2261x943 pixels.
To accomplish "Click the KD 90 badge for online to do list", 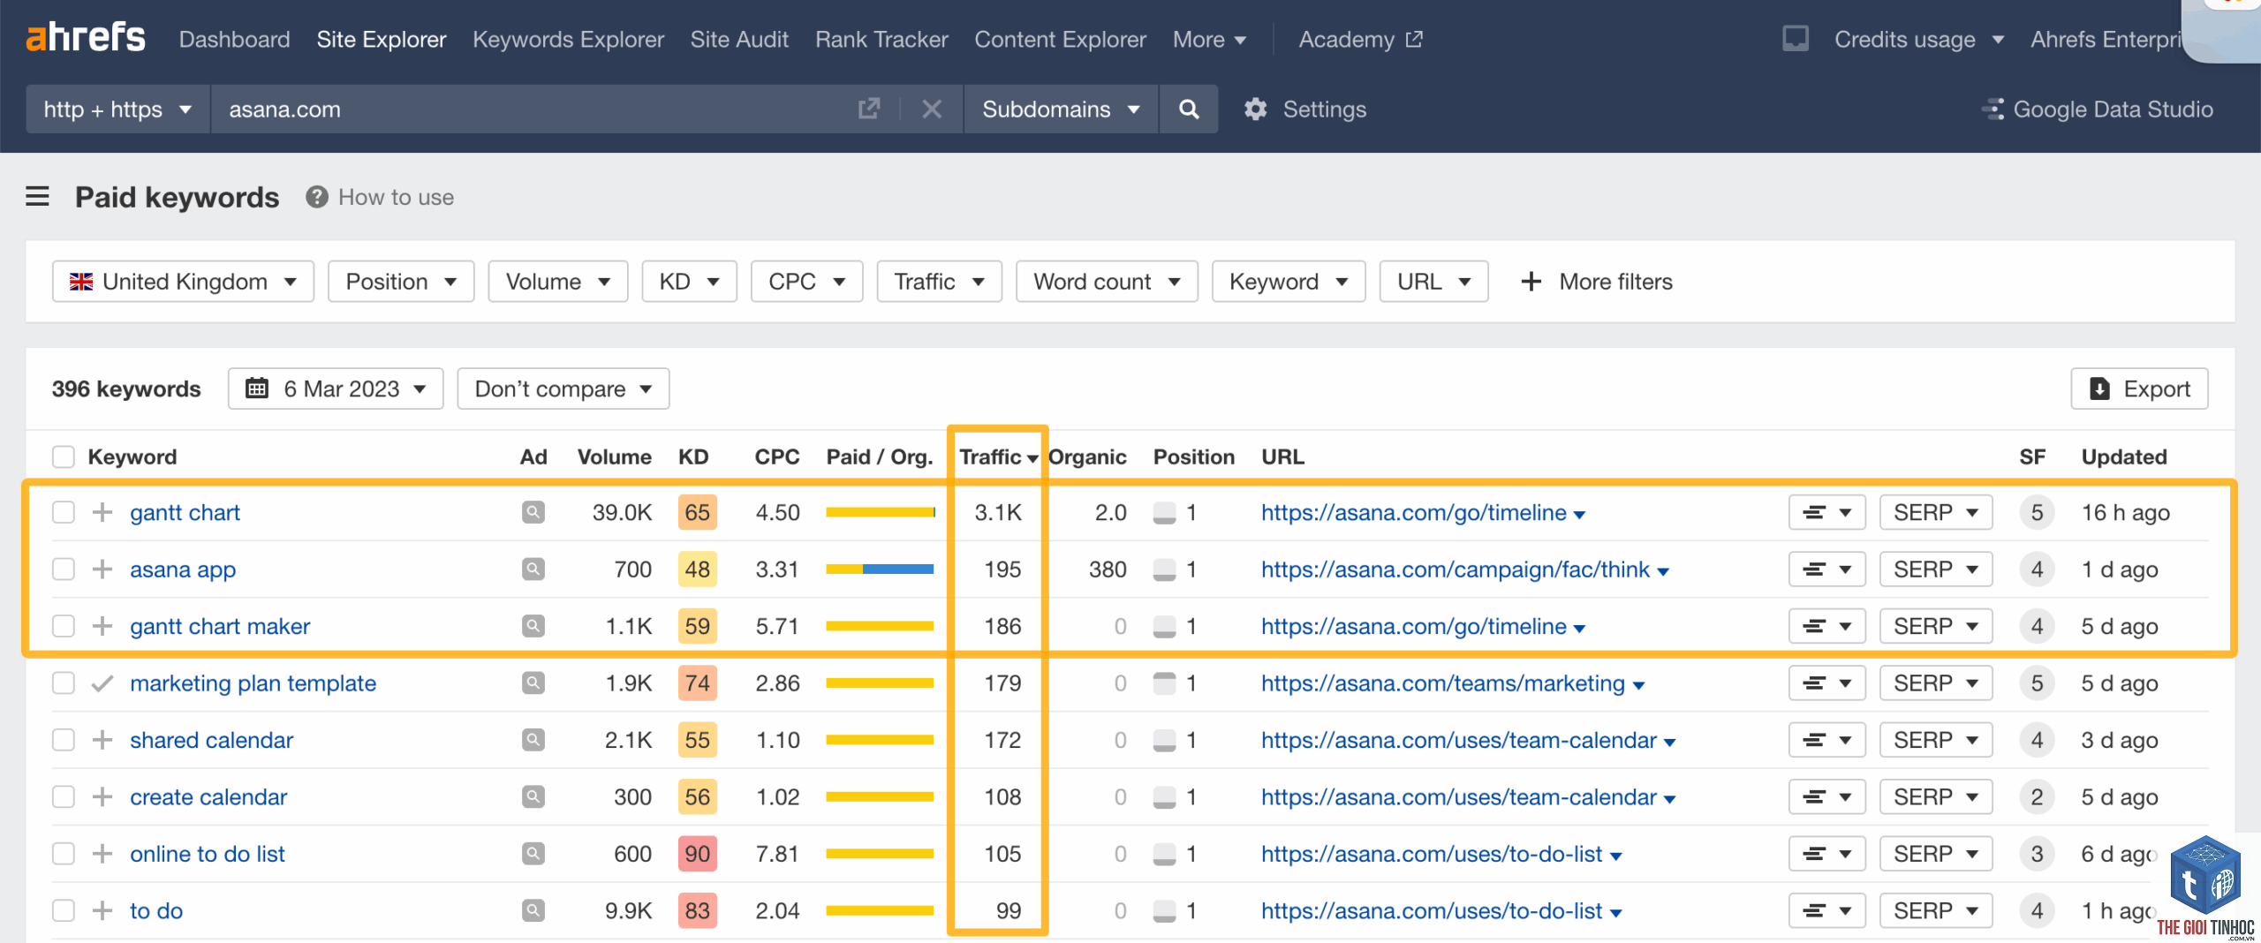I will pos(697,854).
